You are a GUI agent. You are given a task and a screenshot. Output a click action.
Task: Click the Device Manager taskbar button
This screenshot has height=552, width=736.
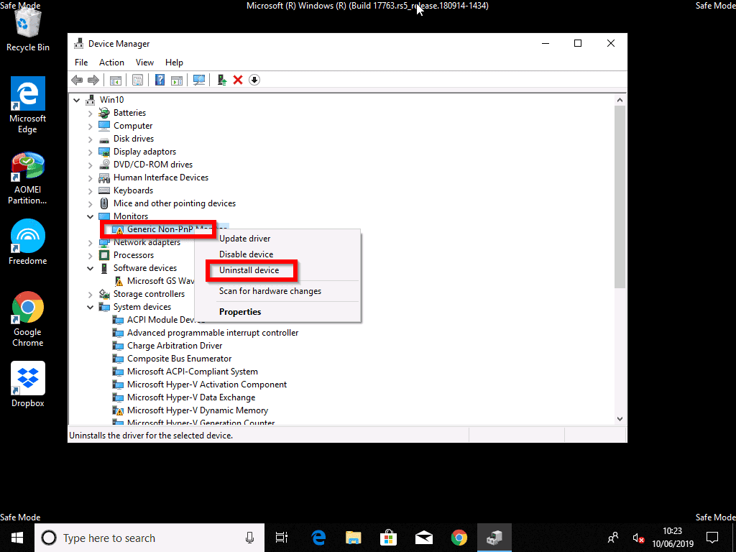tap(494, 538)
